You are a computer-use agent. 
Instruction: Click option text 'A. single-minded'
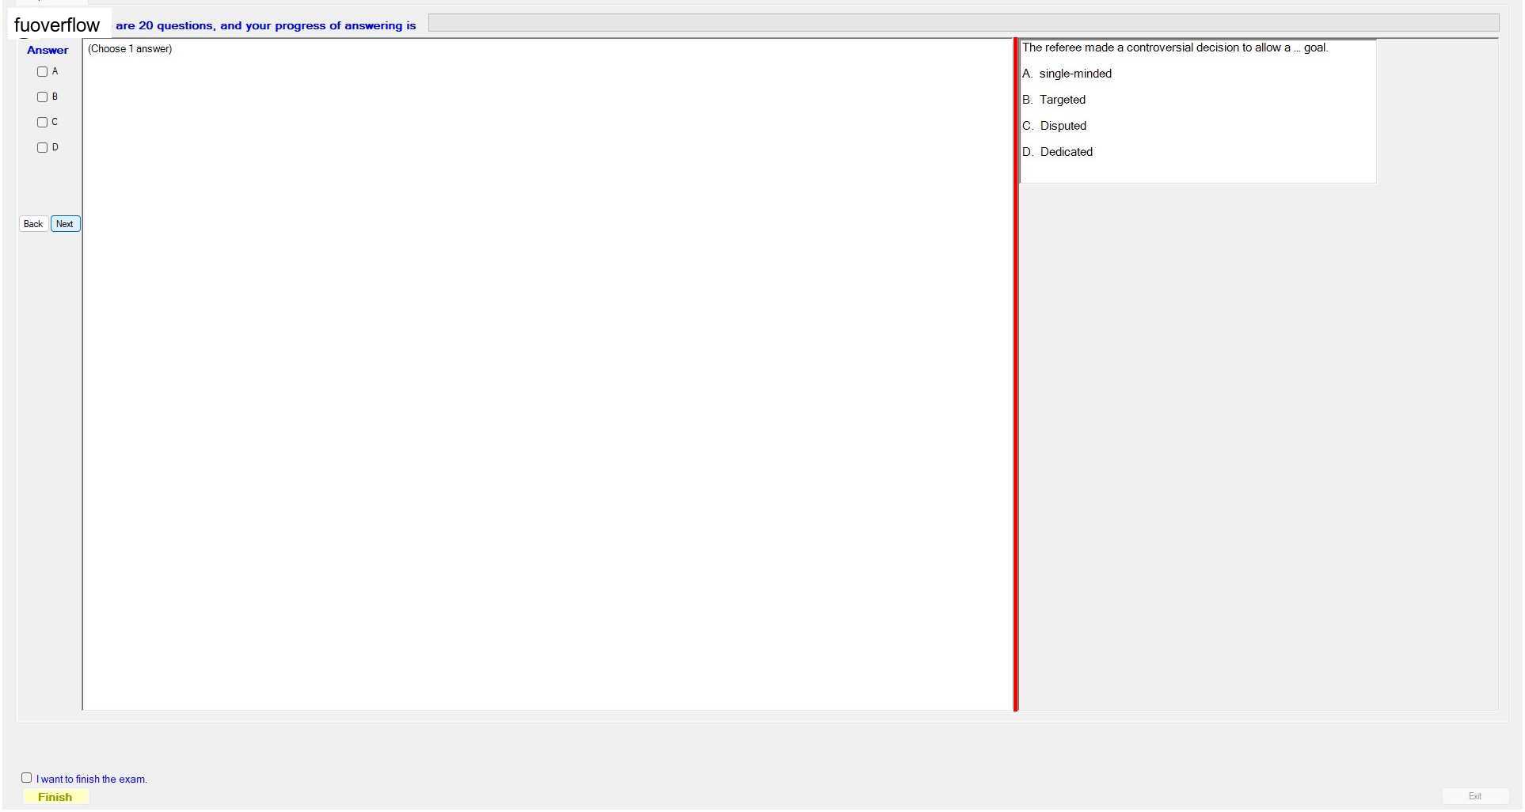[1067, 74]
